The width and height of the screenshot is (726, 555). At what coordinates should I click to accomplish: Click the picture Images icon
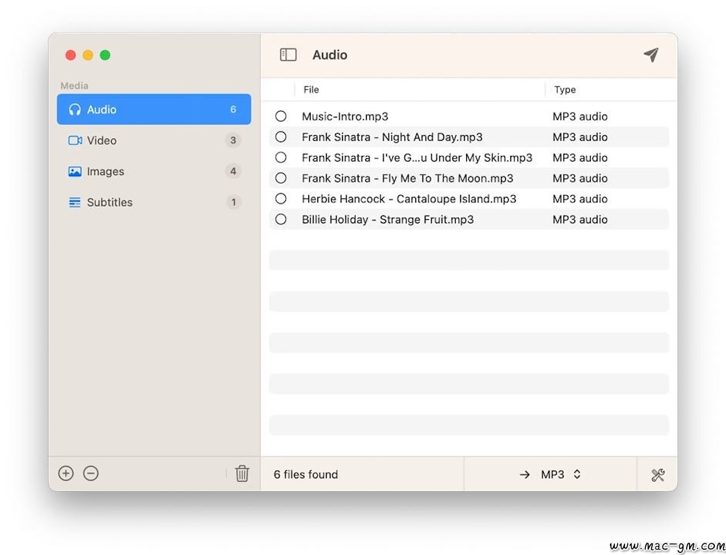(75, 172)
